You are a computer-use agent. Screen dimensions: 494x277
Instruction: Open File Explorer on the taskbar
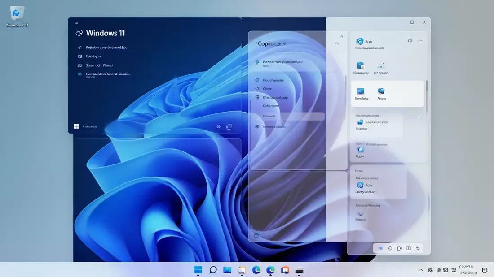tap(242, 270)
